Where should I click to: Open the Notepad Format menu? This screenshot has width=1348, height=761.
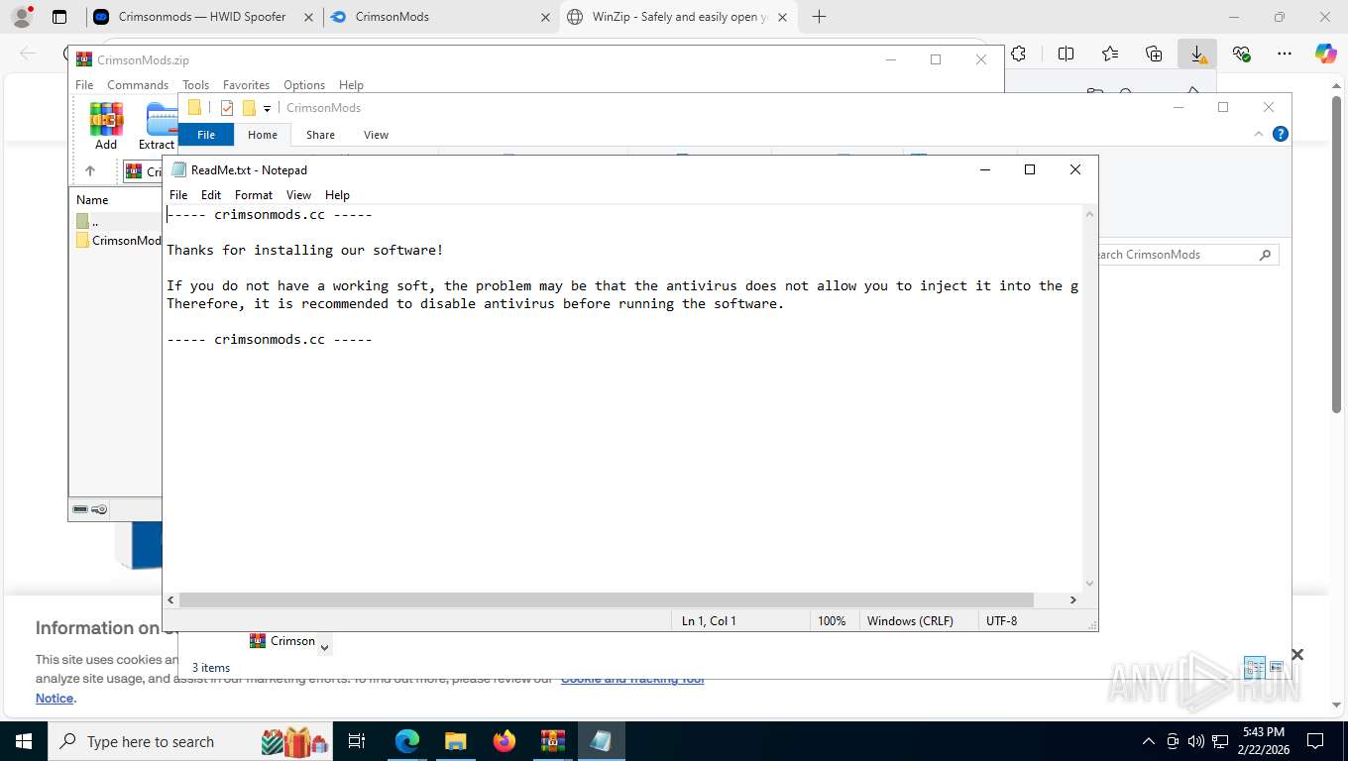(254, 195)
